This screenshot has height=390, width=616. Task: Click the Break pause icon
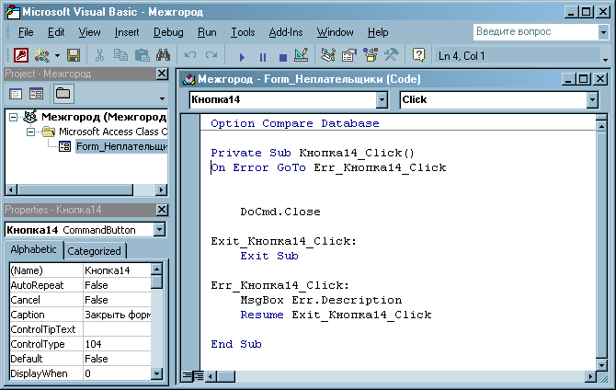[263, 57]
